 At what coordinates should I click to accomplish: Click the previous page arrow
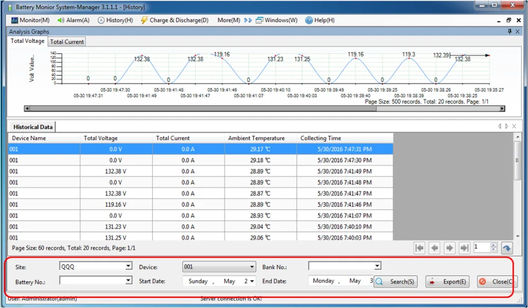click(435, 248)
